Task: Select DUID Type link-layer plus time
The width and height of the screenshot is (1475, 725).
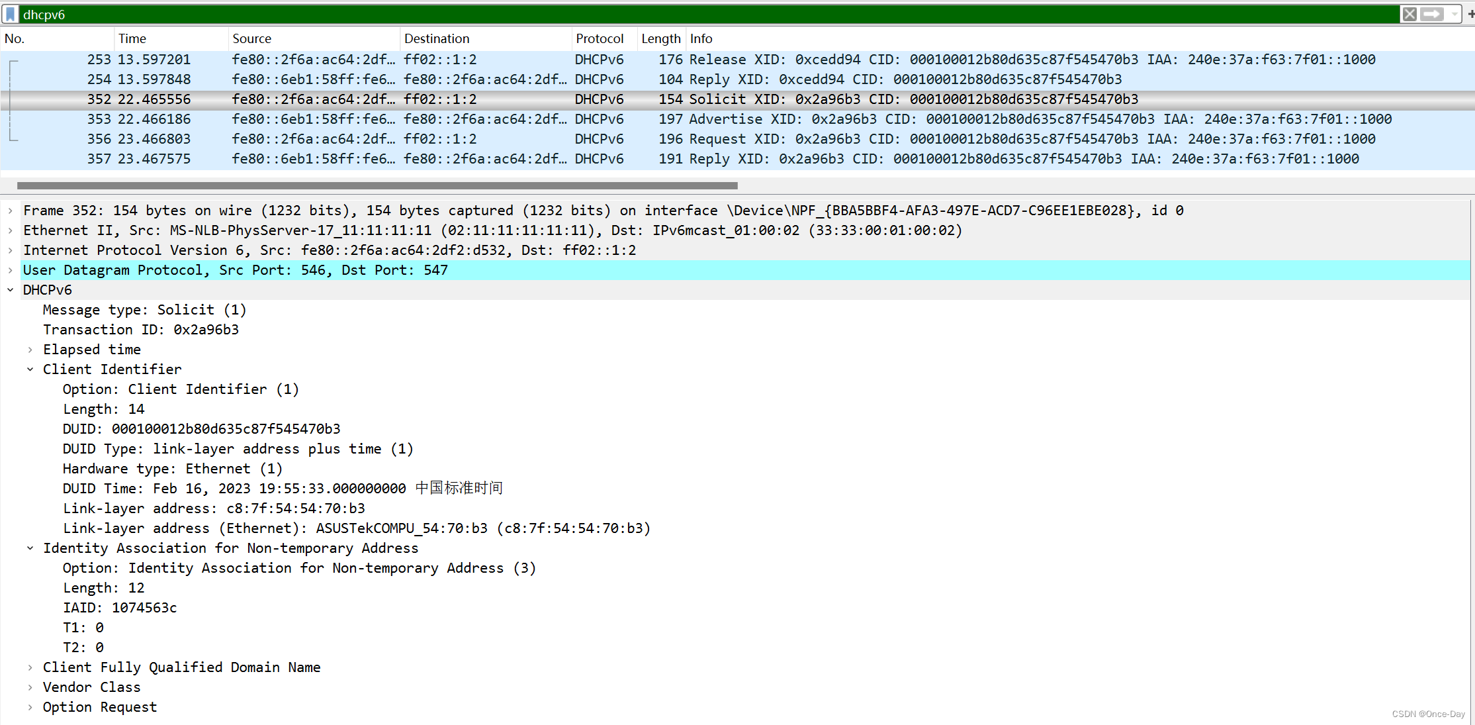Action: [238, 449]
